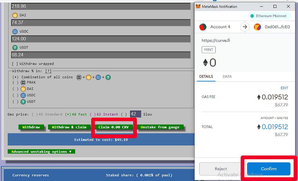This screenshot has height=181, width=298.
Task: Click the Ethereum symbol next to amount 0
Action: (x=205, y=63)
